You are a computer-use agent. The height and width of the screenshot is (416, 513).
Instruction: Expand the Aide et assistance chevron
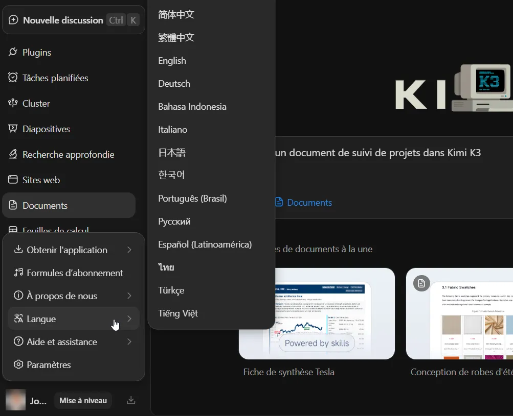129,342
